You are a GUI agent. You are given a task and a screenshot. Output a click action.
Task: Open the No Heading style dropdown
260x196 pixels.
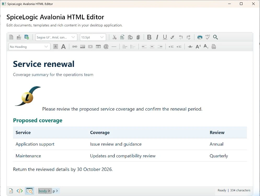29,47
